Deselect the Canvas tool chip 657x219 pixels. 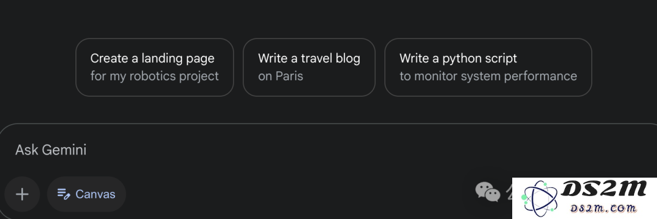(86, 194)
